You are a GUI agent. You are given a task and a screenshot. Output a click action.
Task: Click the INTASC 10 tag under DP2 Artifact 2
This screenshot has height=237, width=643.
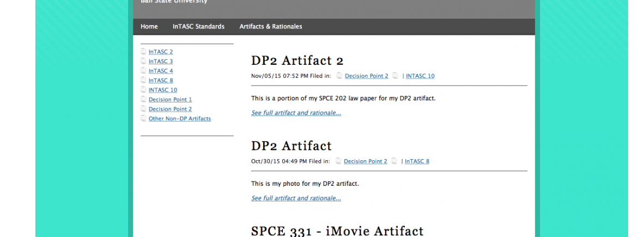tap(420, 76)
